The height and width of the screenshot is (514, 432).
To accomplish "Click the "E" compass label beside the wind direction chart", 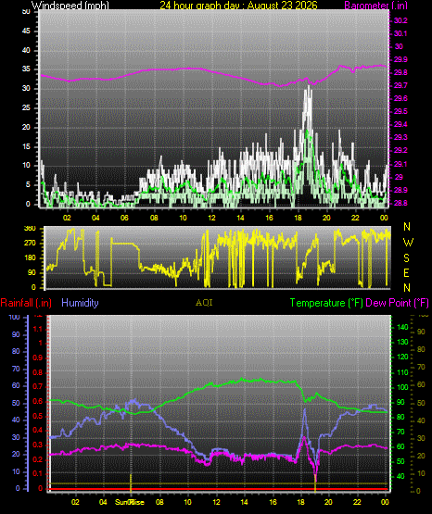I will pos(406,272).
